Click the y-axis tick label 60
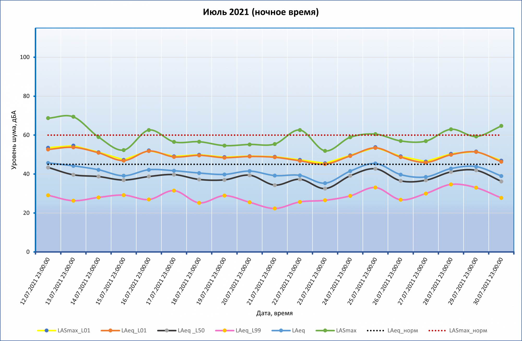Image resolution: width=522 pixels, height=341 pixels. click(x=26, y=135)
